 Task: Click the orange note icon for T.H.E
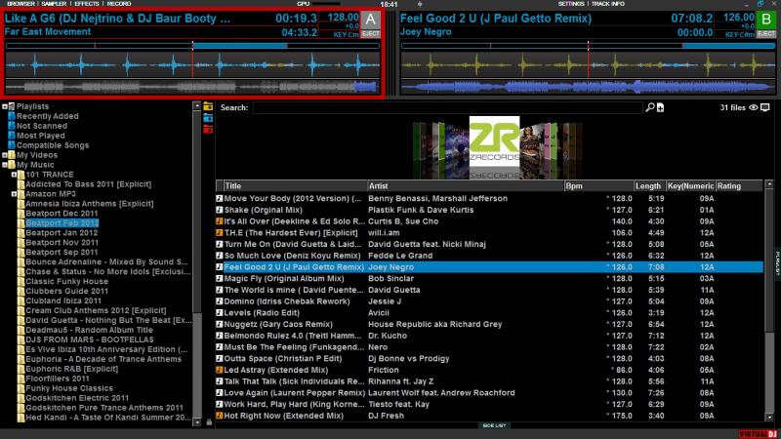point(219,232)
